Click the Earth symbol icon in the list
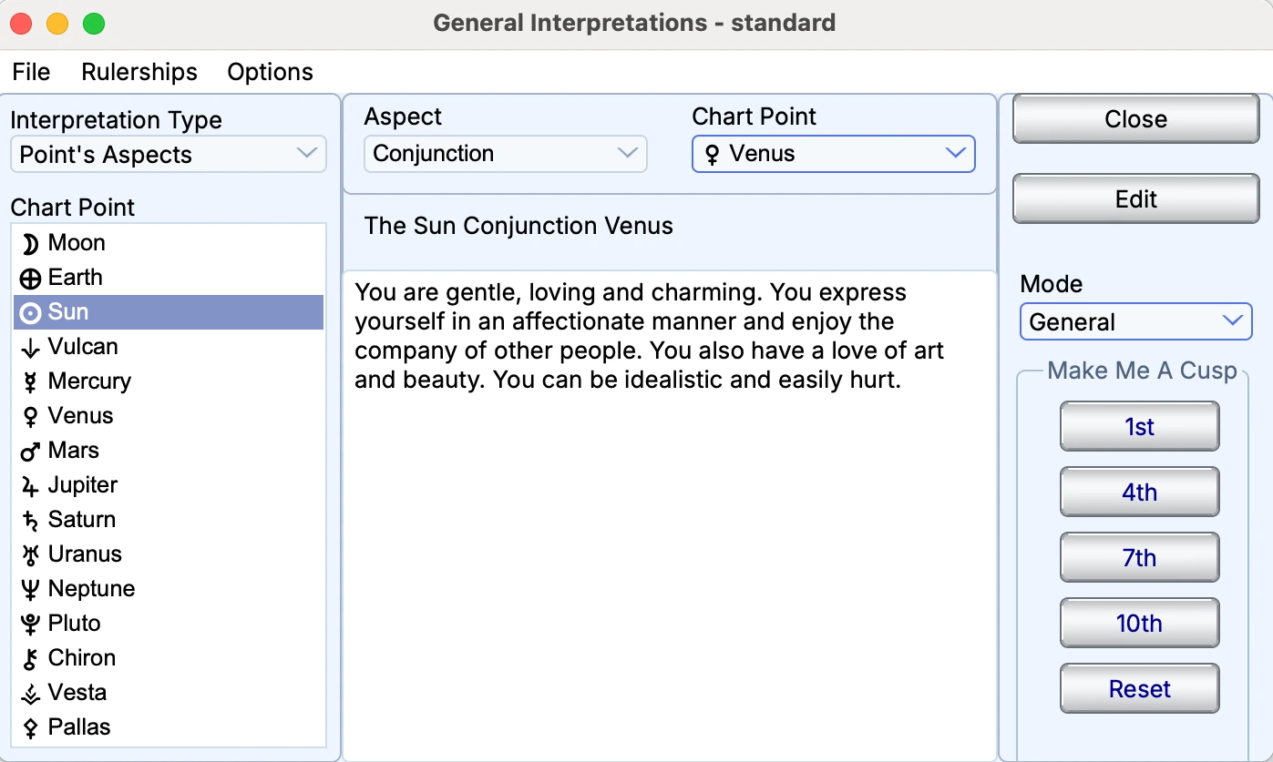 pyautogui.click(x=31, y=278)
